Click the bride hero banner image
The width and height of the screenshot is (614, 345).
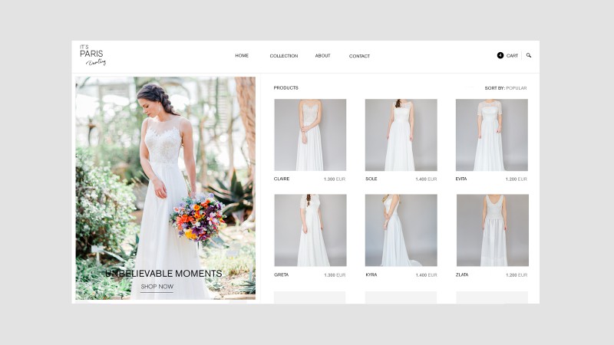165,188
